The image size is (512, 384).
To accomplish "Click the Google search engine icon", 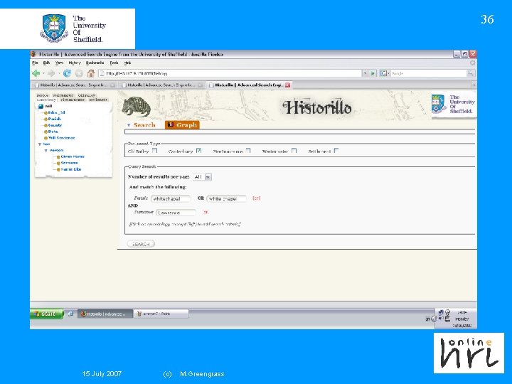I will (x=383, y=73).
